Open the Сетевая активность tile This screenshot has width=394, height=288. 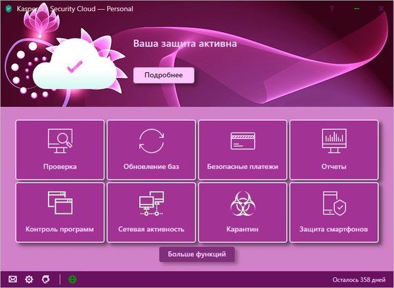click(151, 213)
